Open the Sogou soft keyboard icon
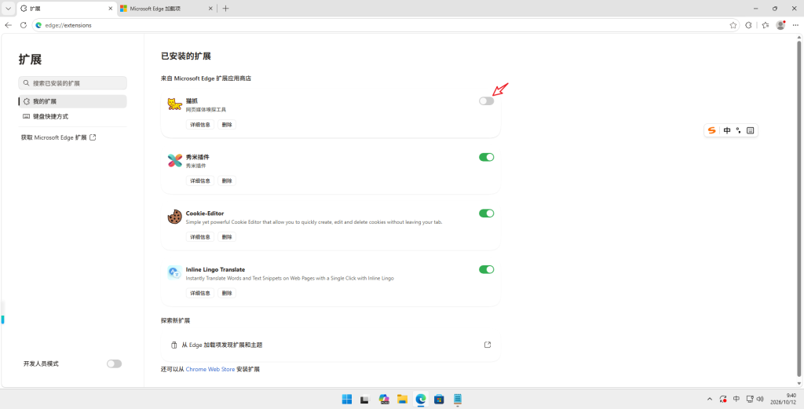 (x=750, y=130)
